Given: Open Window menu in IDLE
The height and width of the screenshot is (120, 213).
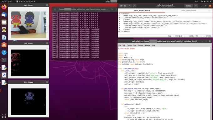Looking at the screenshot, I should pyautogui.click(x=147, y=45).
